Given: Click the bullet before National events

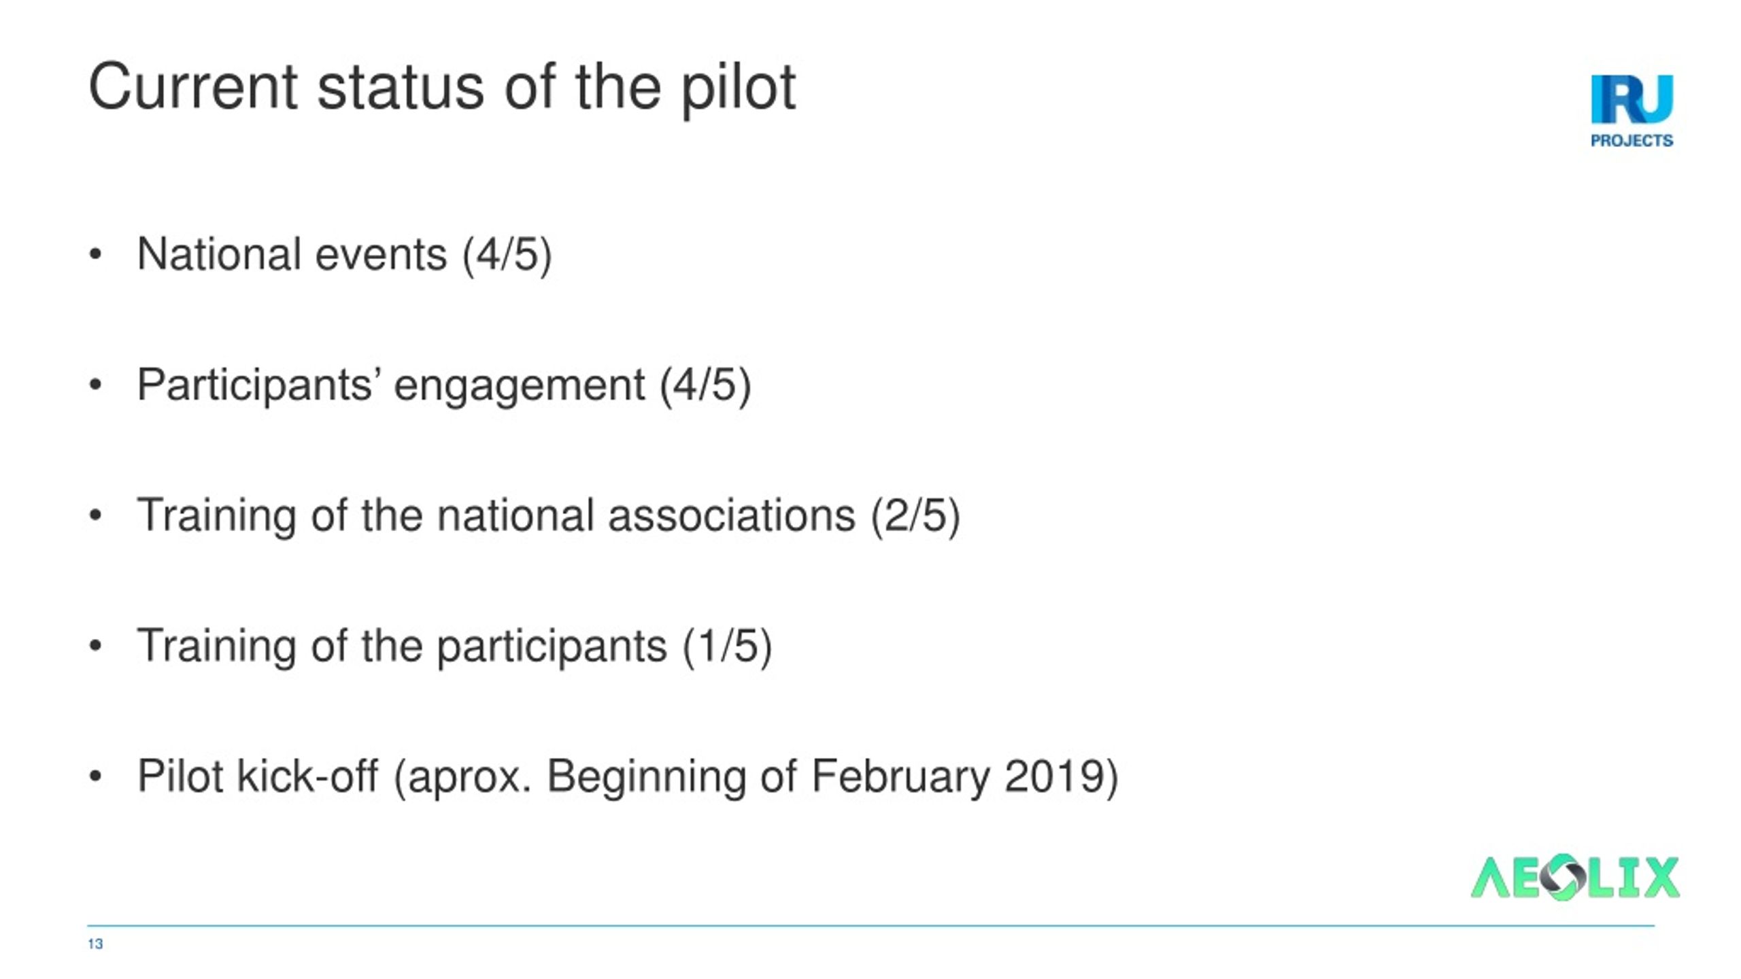Looking at the screenshot, I should coord(95,255).
